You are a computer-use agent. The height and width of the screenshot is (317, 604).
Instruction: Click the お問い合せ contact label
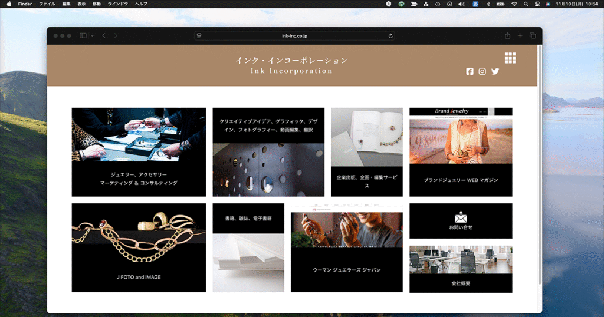tap(461, 227)
